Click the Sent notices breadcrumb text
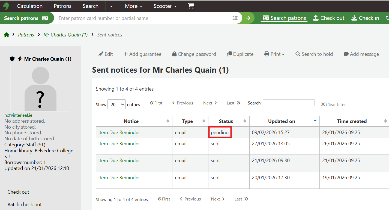The height and width of the screenshot is (210, 389). point(110,35)
